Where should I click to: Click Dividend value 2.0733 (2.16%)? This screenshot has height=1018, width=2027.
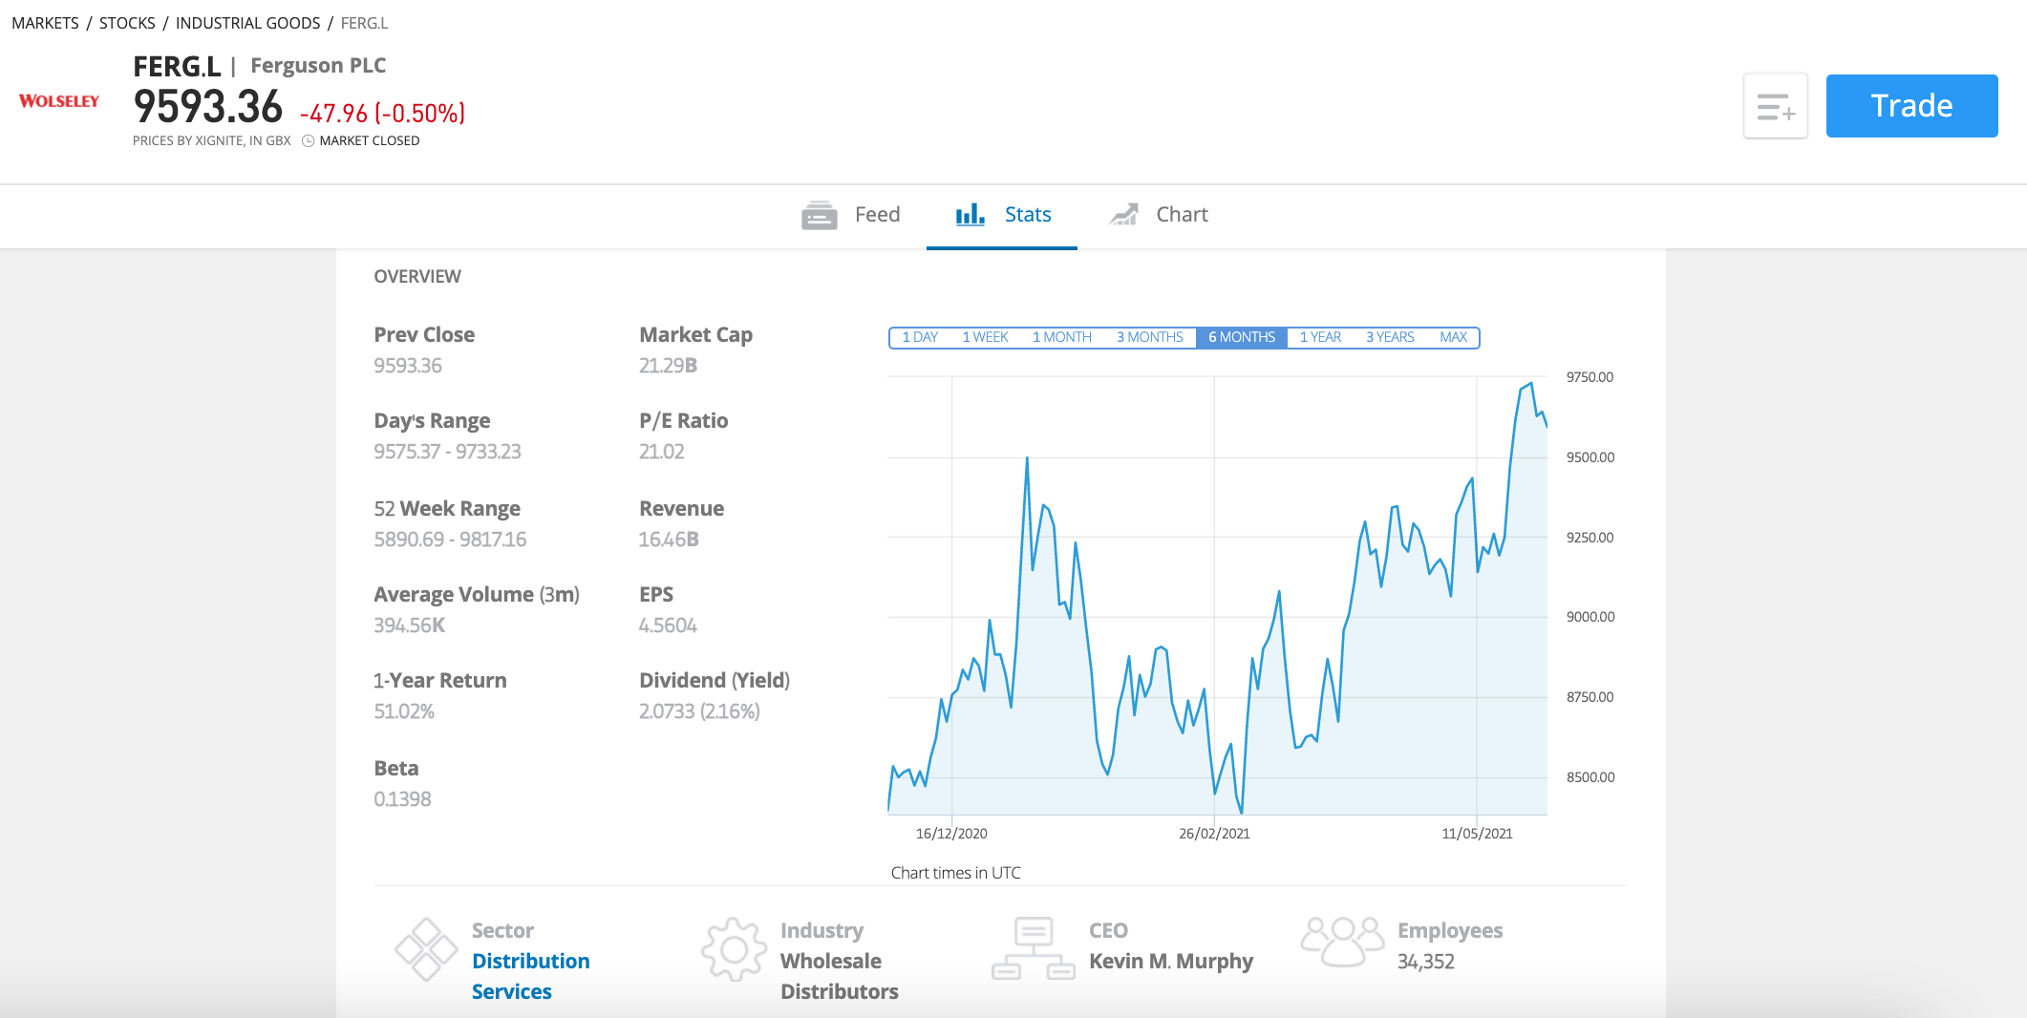click(699, 711)
